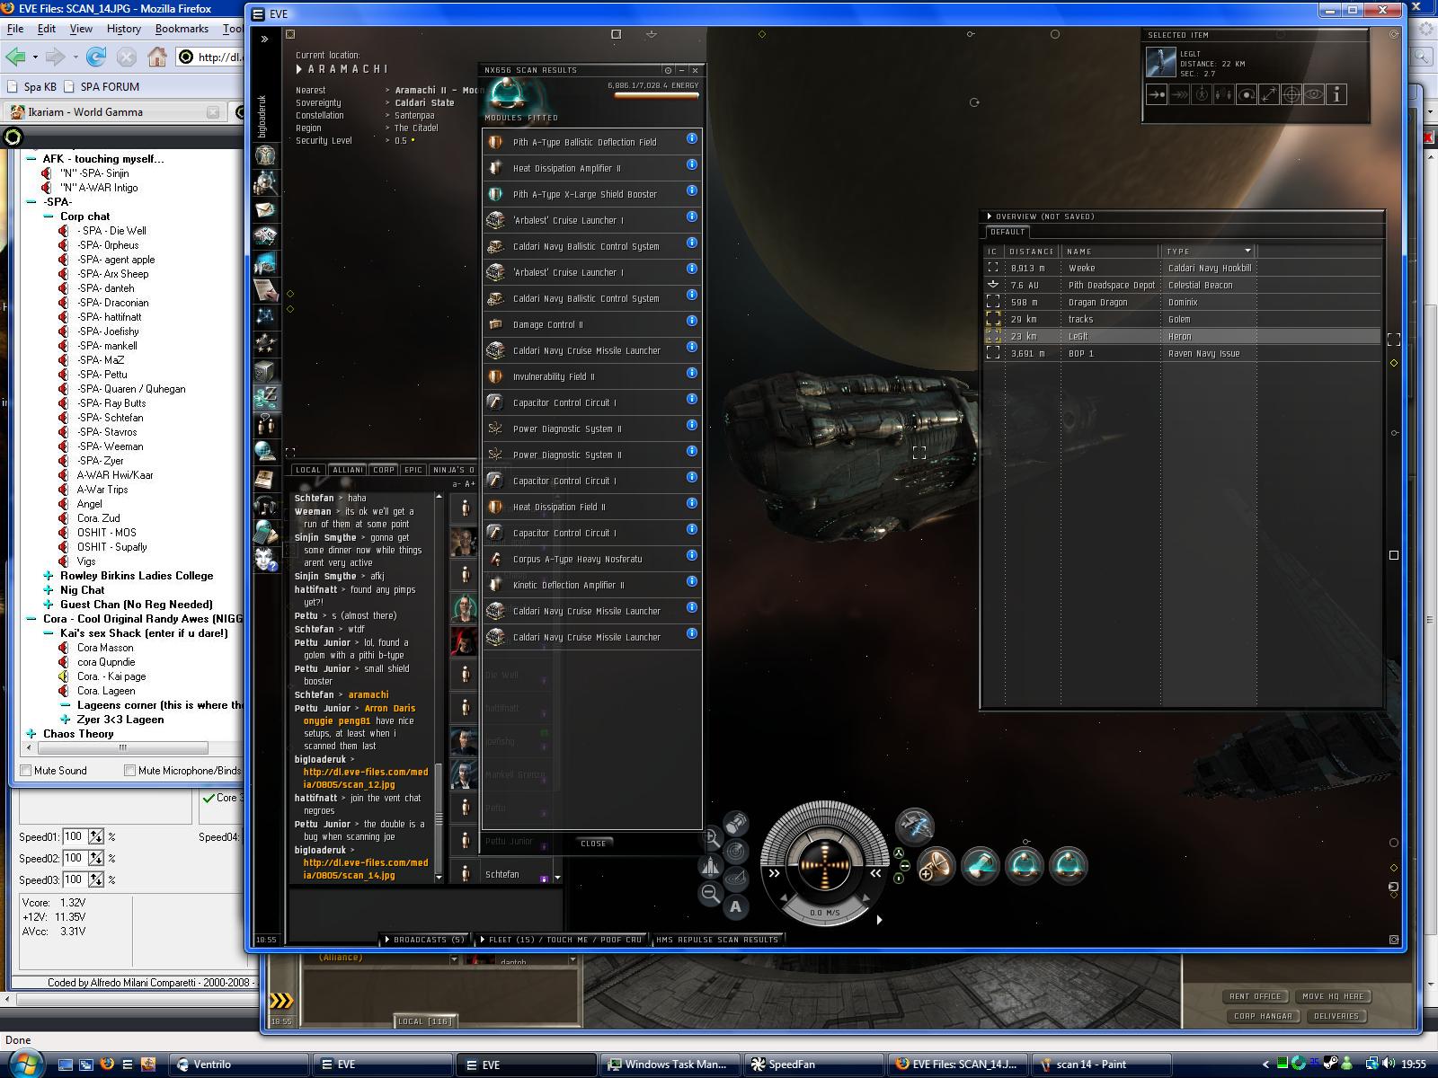Open the character portrait icon in EVE sidebar
Image resolution: width=1438 pixels, height=1078 pixels.
click(265, 155)
